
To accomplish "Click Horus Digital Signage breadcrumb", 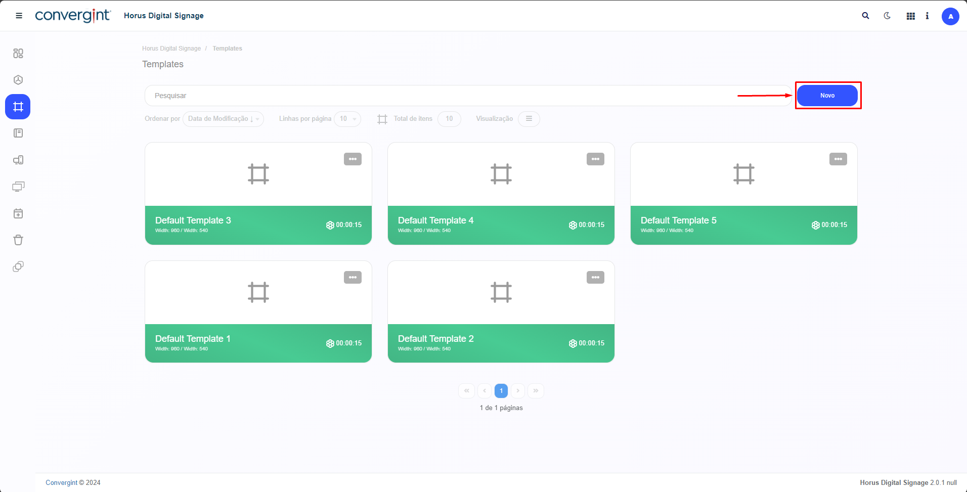I will tap(171, 49).
